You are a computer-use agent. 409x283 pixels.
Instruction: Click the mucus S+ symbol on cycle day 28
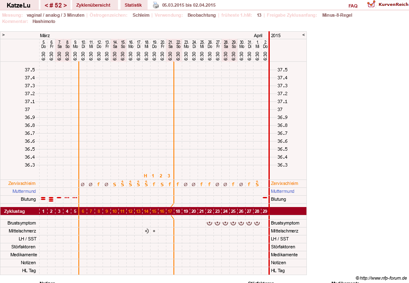pos(257,184)
